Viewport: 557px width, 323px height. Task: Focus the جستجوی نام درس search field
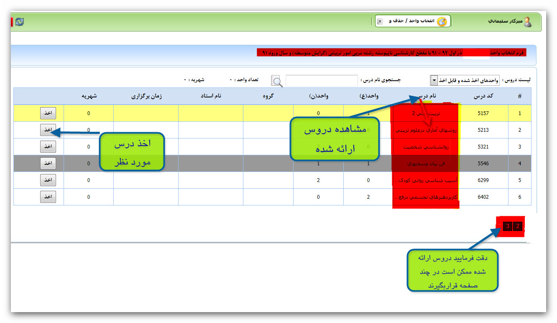tap(321, 80)
